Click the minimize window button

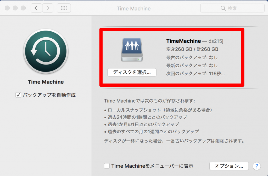[x=15, y=8]
